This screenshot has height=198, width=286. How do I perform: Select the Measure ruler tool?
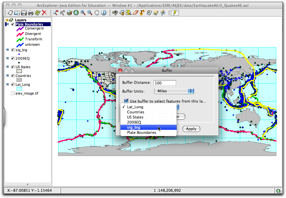(163, 13)
